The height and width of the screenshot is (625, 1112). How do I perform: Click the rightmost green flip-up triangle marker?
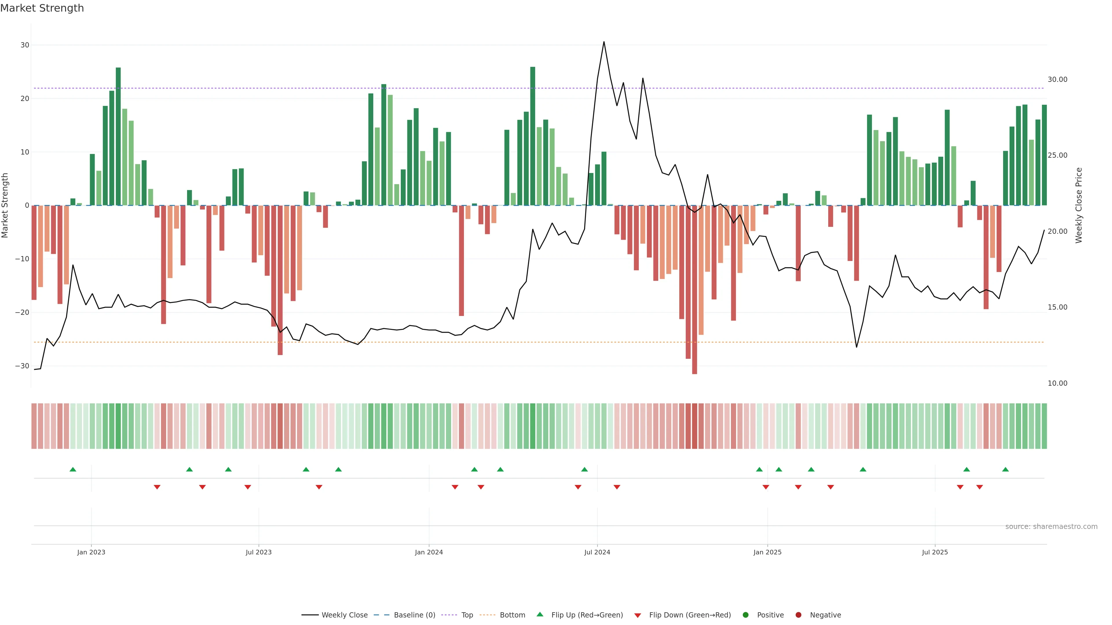point(1005,469)
